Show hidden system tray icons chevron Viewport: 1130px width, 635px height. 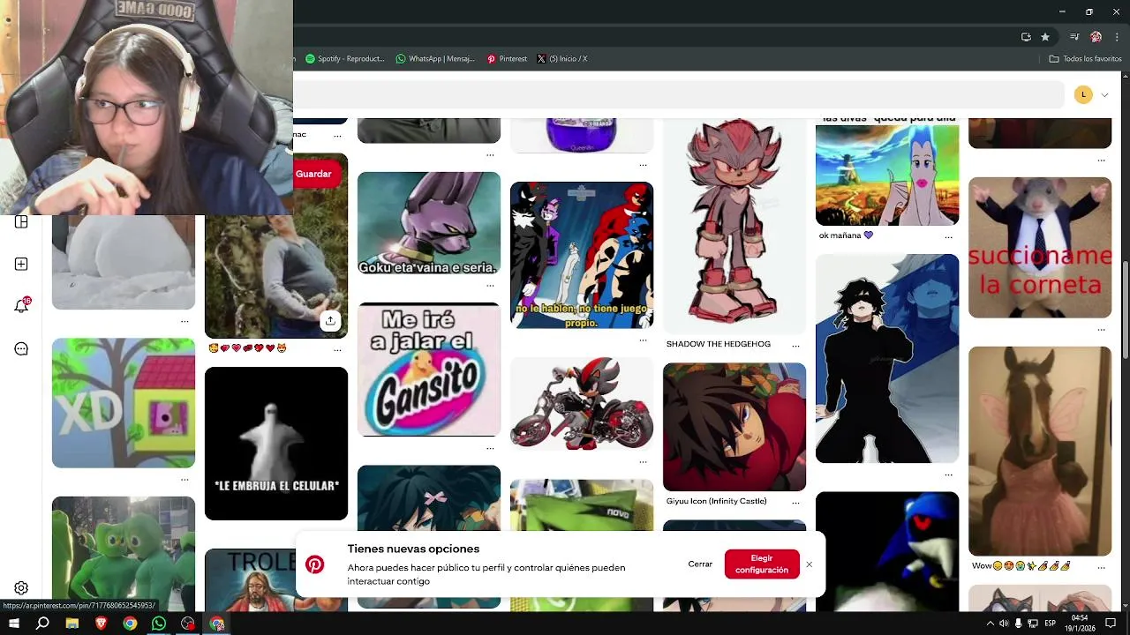(x=990, y=624)
